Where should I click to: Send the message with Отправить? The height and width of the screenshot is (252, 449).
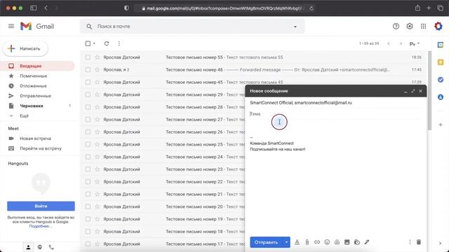pos(266,242)
